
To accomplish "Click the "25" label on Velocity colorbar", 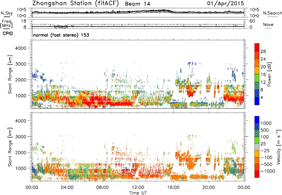I will coord(263,144).
